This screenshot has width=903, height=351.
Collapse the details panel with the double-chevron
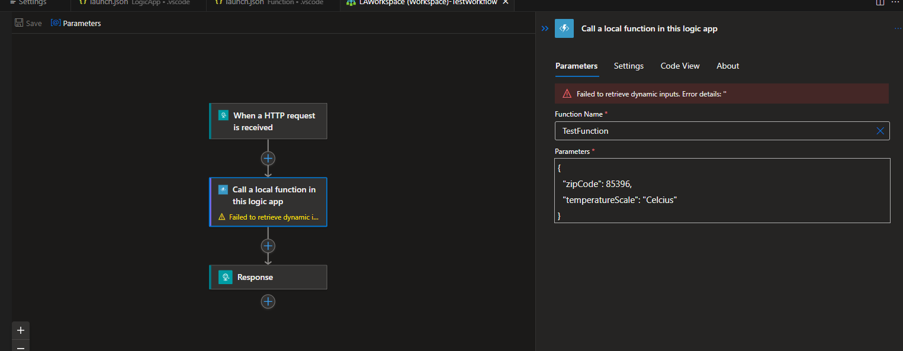click(545, 28)
